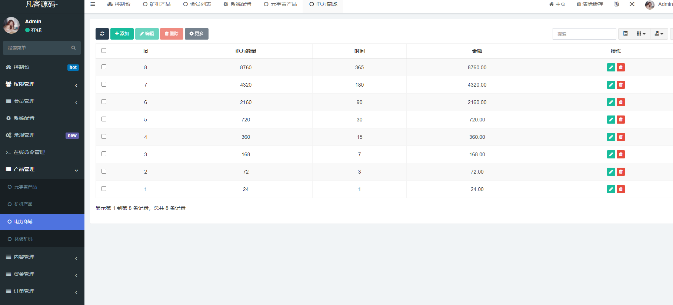
Task: Click the green 添加 button
Action: (122, 34)
